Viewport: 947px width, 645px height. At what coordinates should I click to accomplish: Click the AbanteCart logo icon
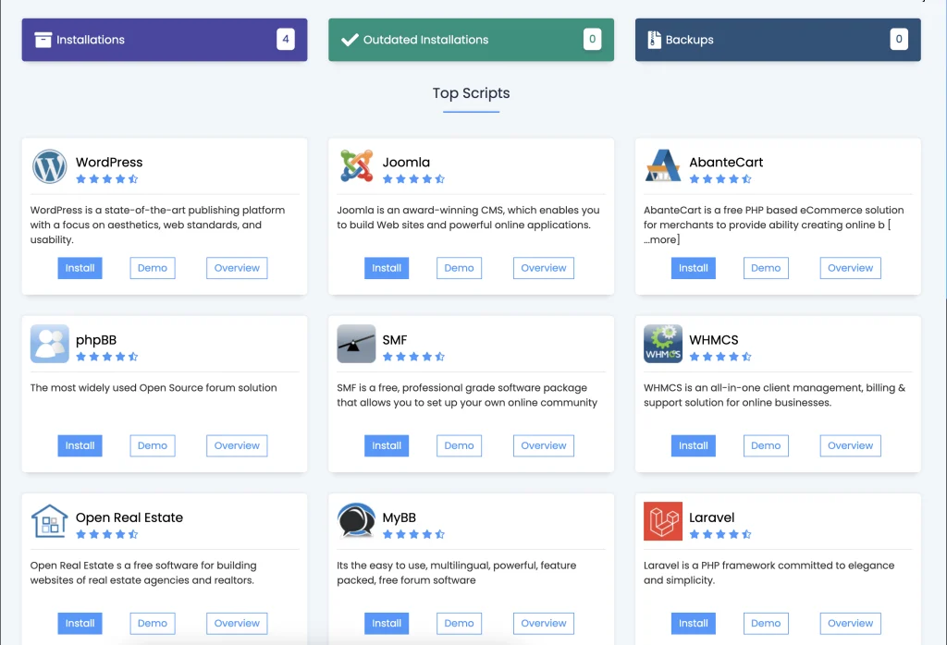pos(662,166)
